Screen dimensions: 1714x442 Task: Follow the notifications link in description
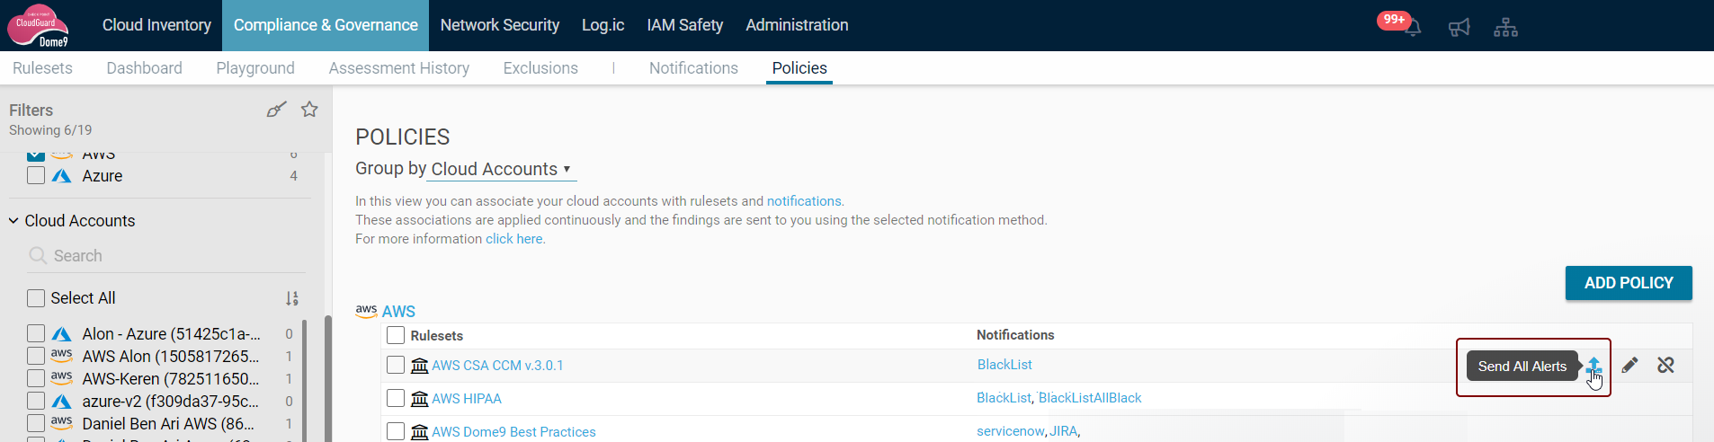point(804,201)
